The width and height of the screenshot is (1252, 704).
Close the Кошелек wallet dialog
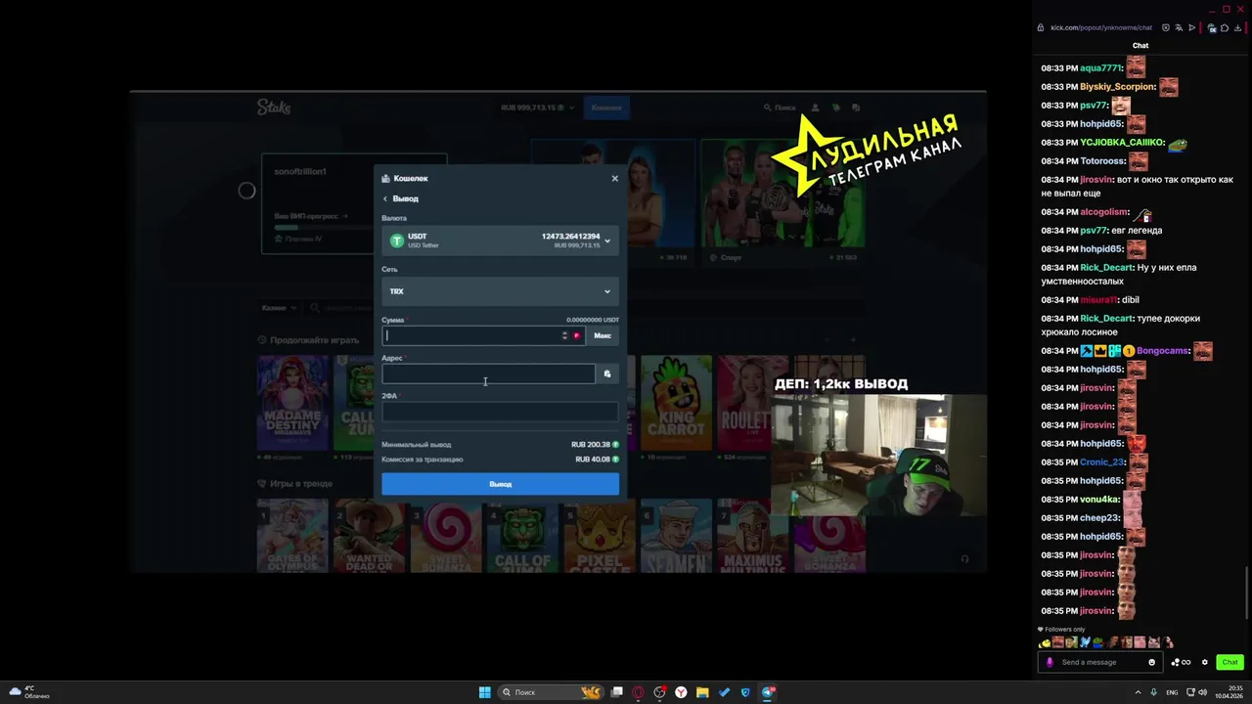[x=614, y=178]
